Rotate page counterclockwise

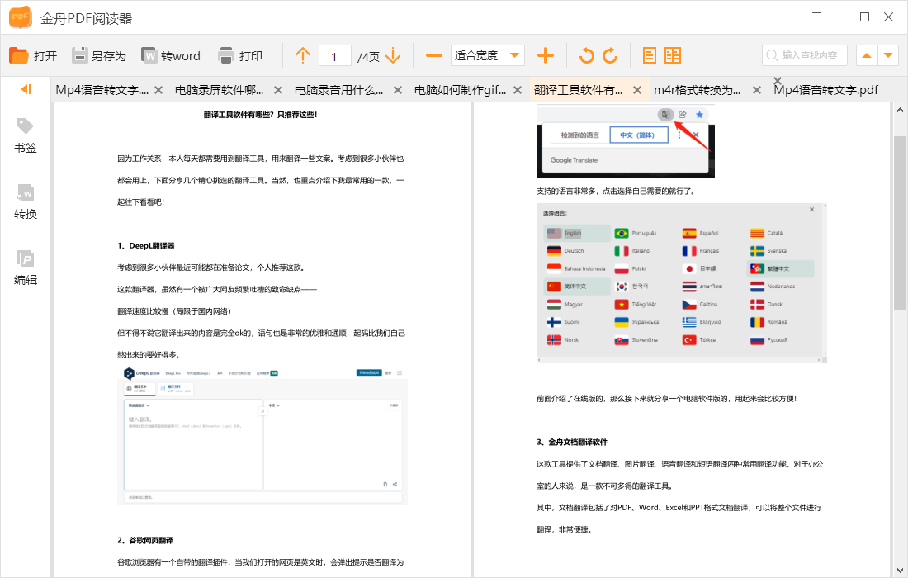point(587,55)
